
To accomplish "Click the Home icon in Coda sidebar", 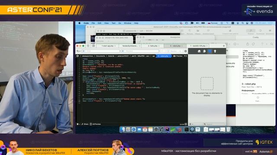I will click(x=199, y=51).
